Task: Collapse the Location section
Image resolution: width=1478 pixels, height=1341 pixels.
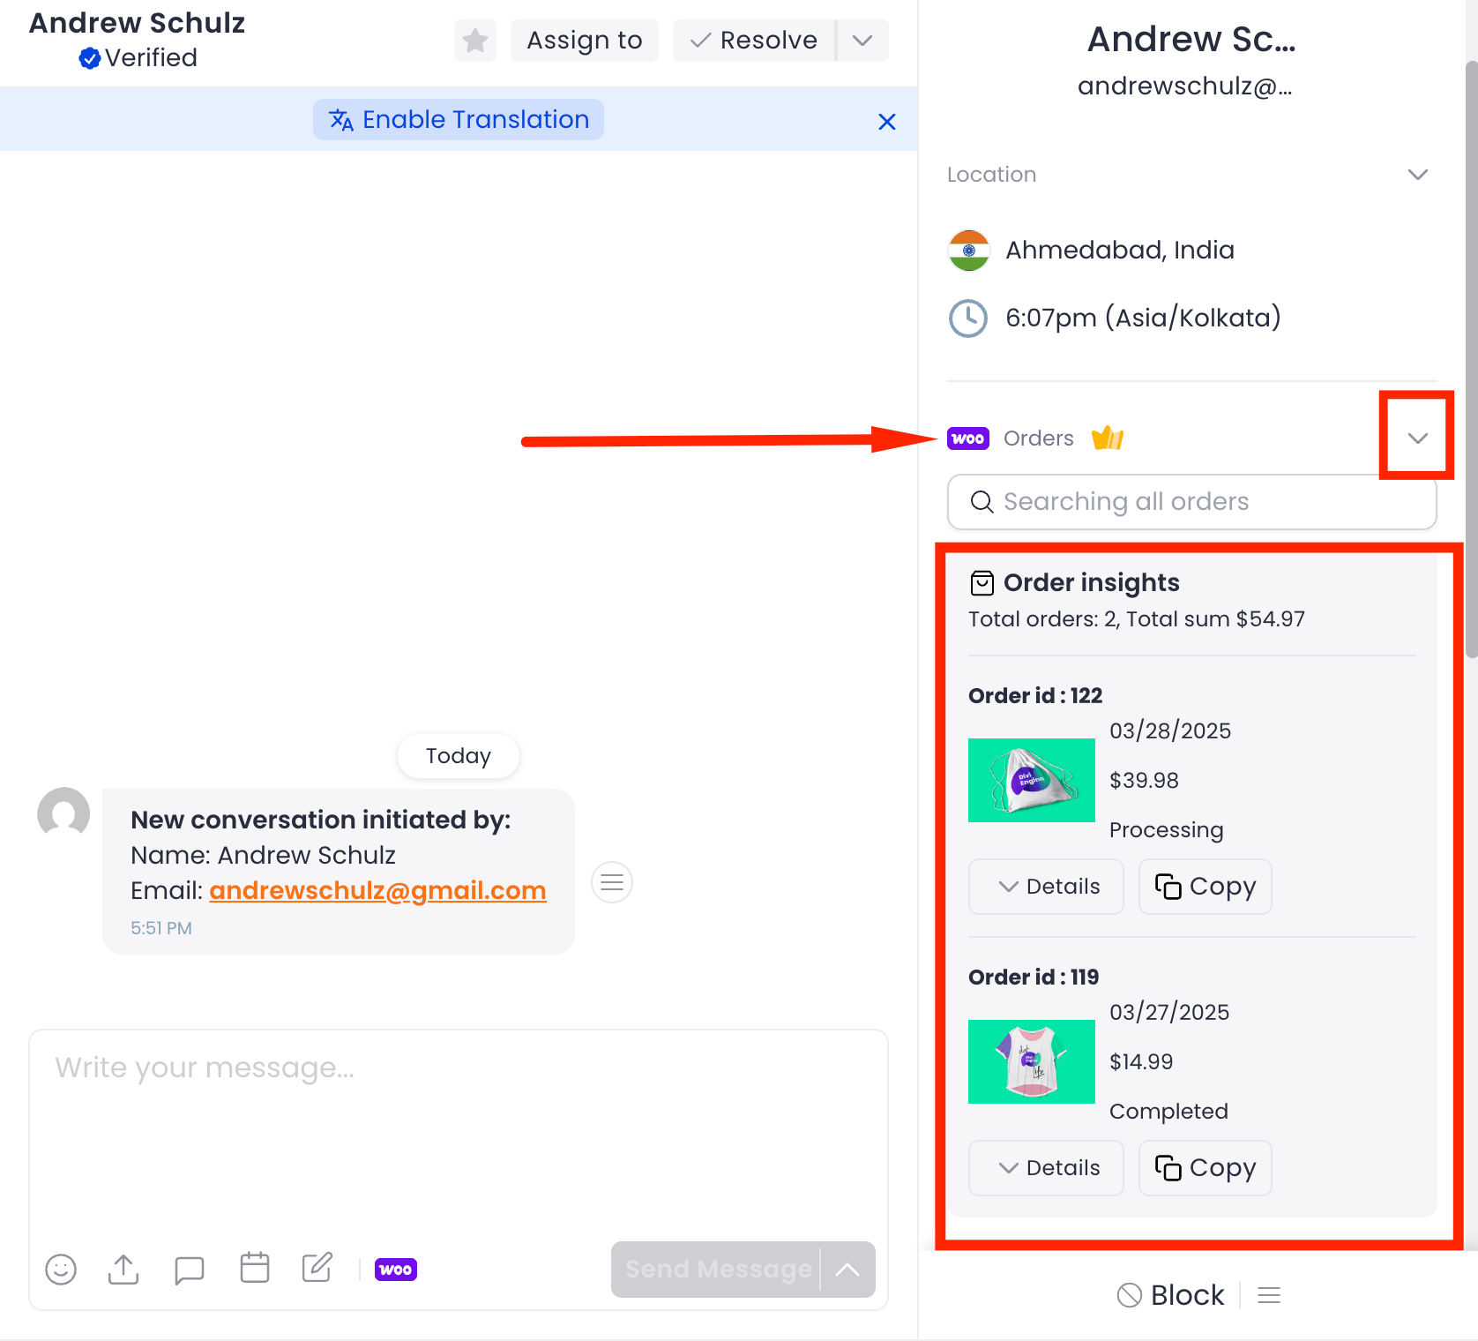Action: click(1417, 174)
